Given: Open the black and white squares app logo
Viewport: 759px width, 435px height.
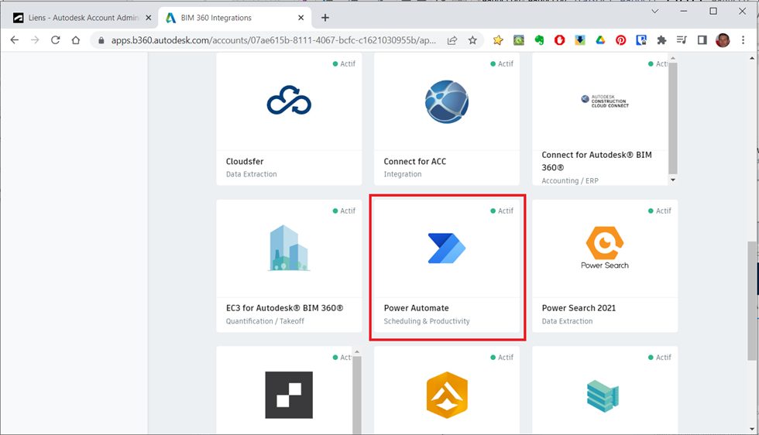Looking at the screenshot, I should pos(288,395).
